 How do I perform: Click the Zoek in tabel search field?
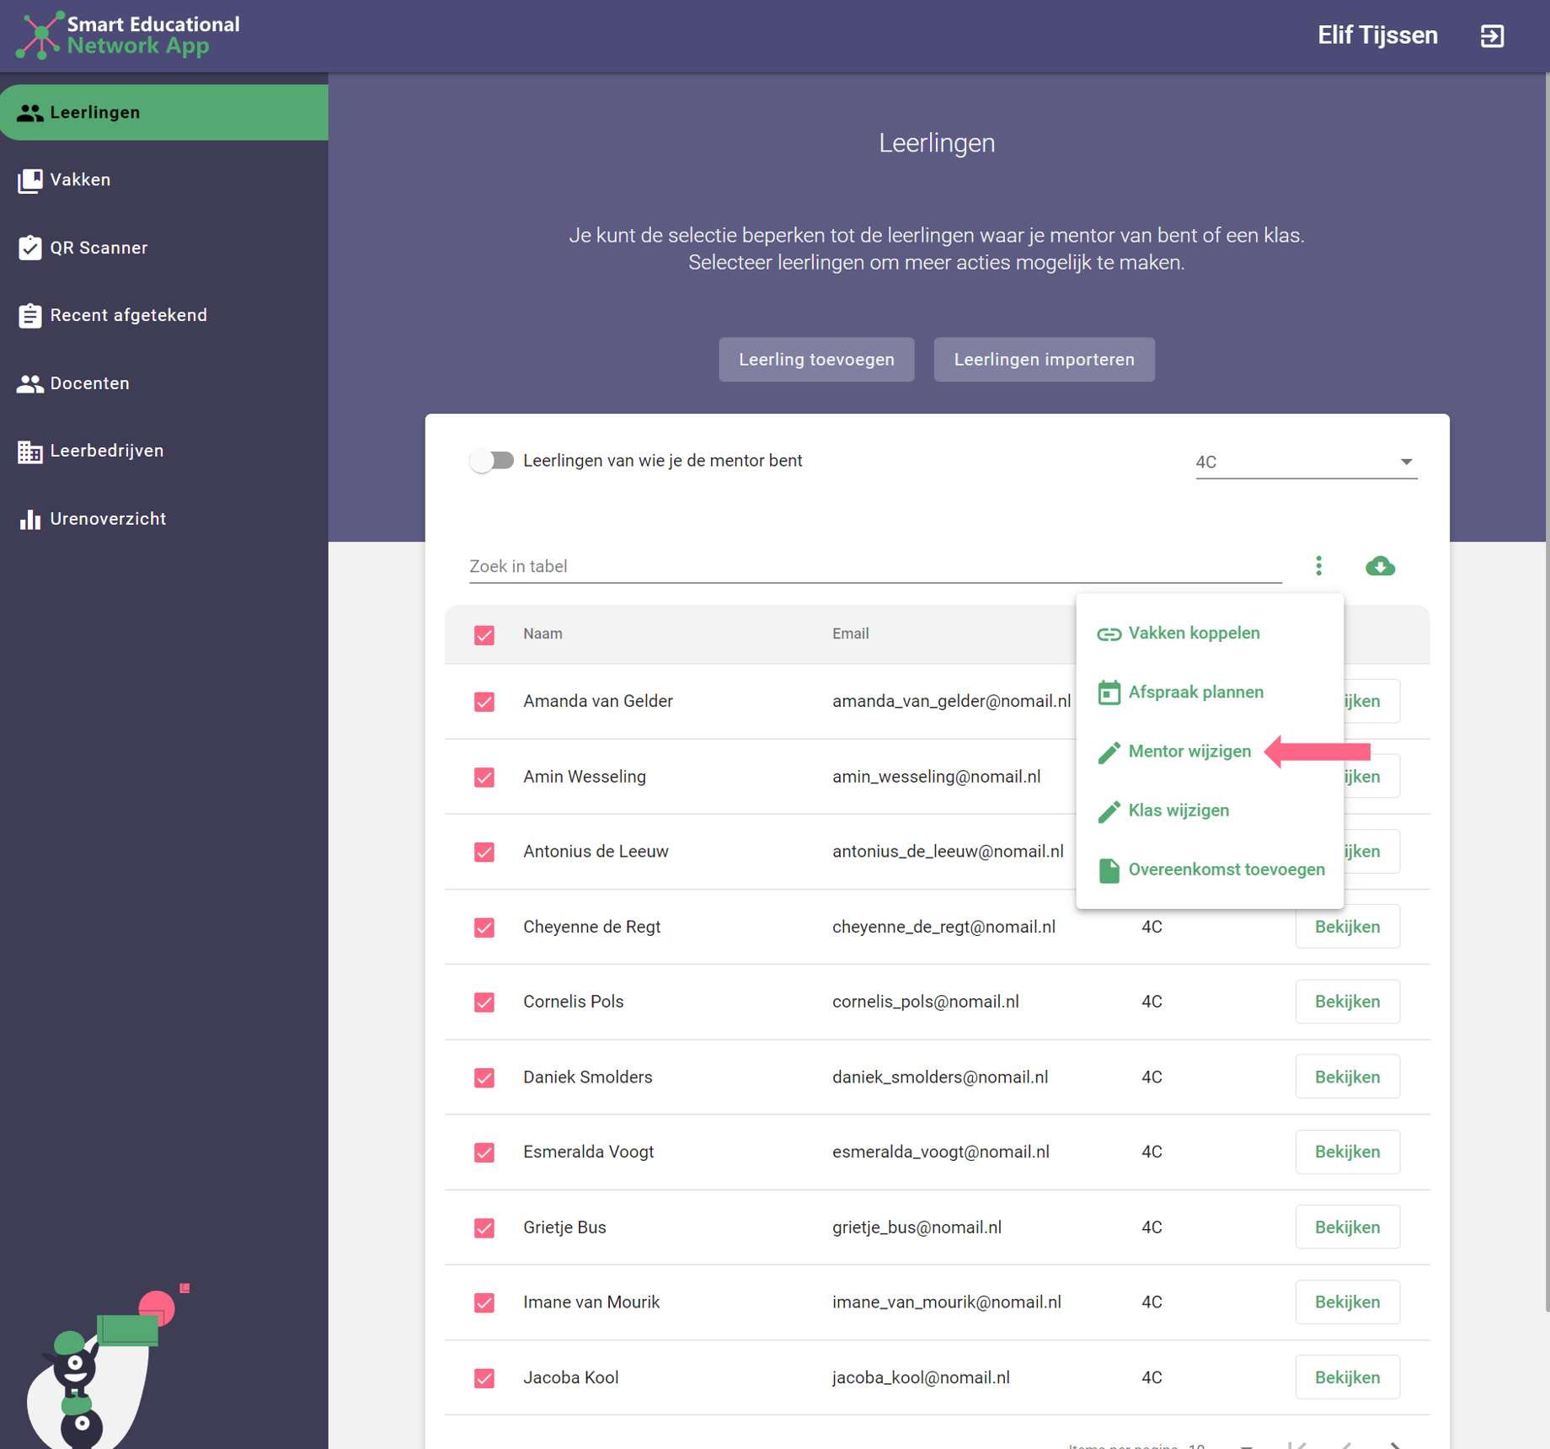[874, 566]
